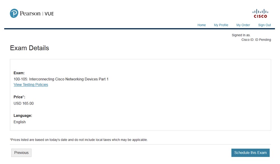Click the Cisco logo in the header
The width and height of the screenshot is (280, 164).
click(x=260, y=13)
